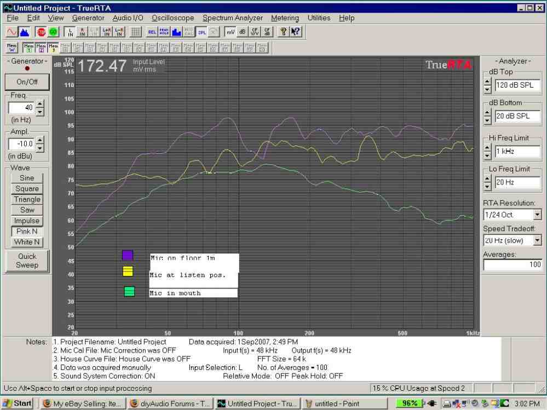The image size is (547, 410).
Task: Select the mV metering icon
Action: (x=230, y=32)
